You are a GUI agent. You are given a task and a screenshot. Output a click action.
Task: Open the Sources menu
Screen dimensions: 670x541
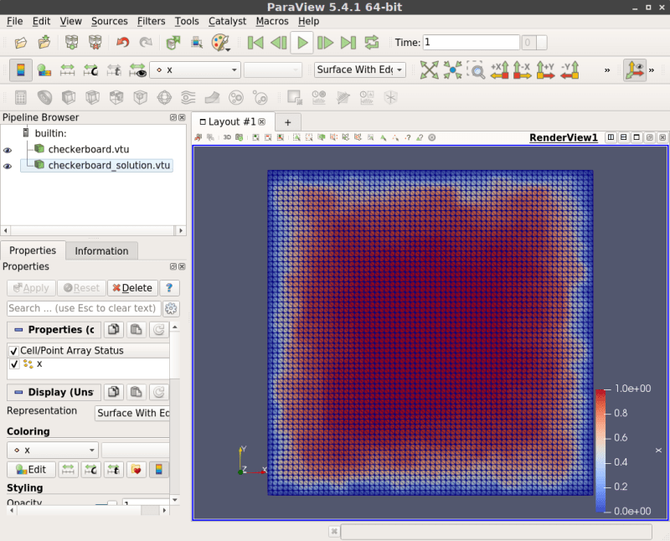click(110, 21)
